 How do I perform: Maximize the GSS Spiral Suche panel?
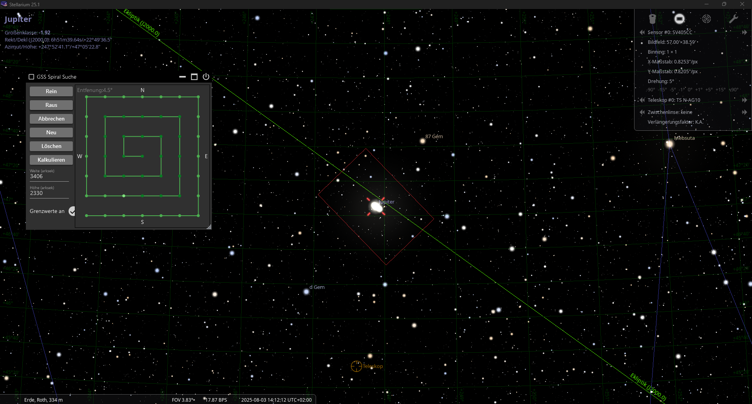point(194,77)
